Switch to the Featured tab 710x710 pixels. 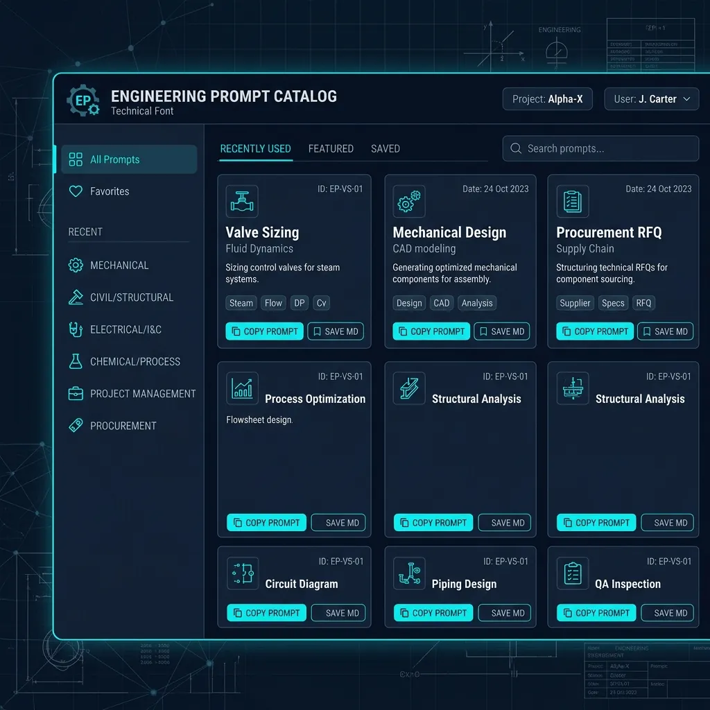tap(331, 148)
